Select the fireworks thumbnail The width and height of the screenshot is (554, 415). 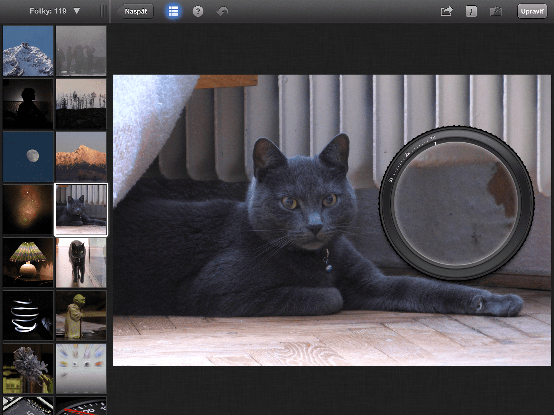28,210
